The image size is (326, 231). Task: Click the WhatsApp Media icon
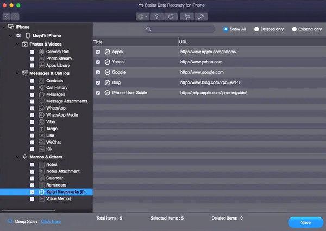[42, 115]
